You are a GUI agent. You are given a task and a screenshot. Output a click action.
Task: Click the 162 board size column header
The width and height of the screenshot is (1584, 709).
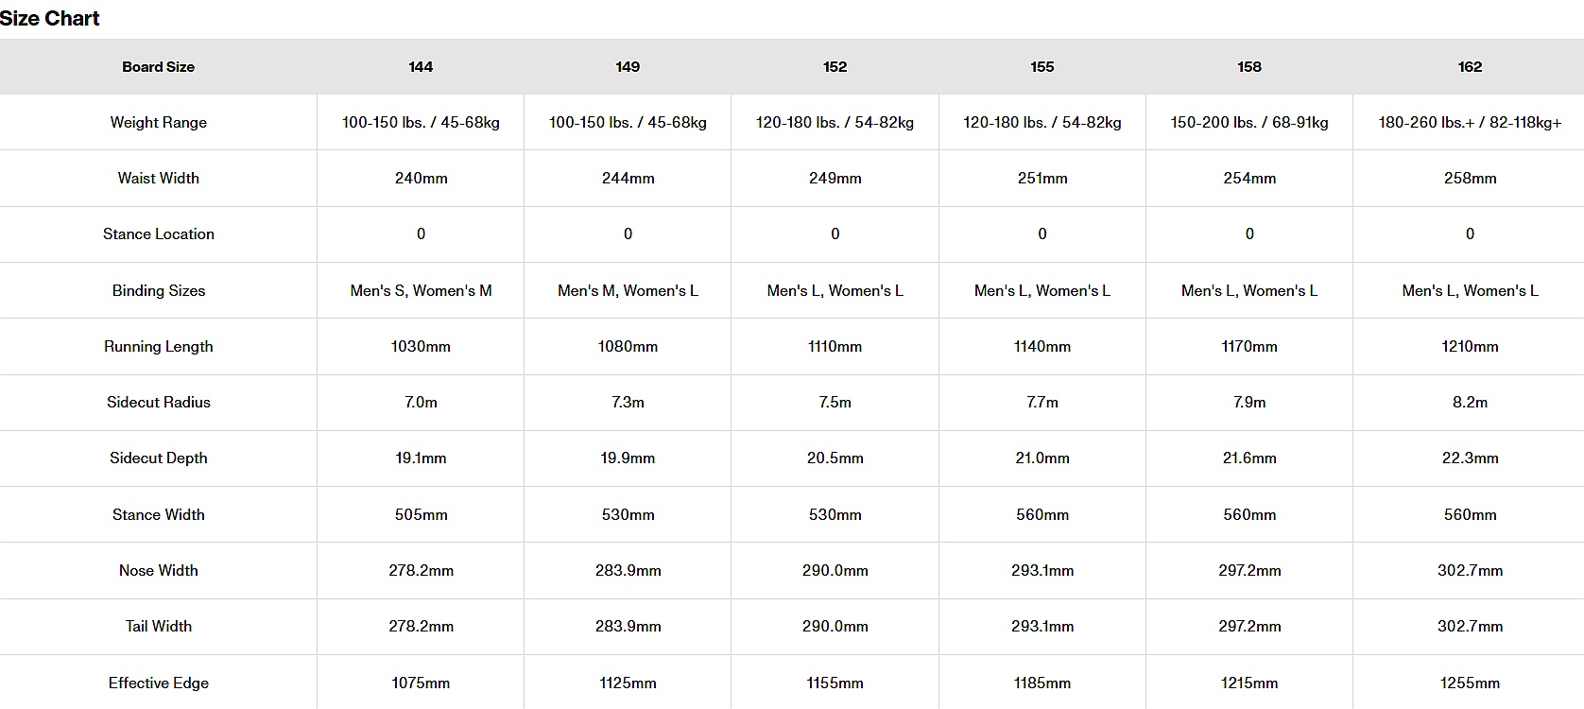1470,67
